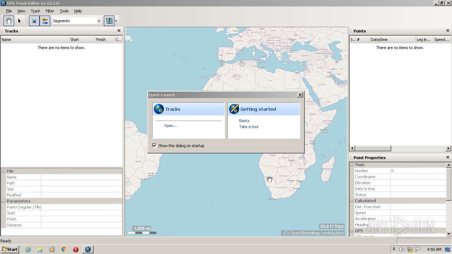Sort tracks by Start column
This screenshot has height=254, width=452.
(82, 40)
